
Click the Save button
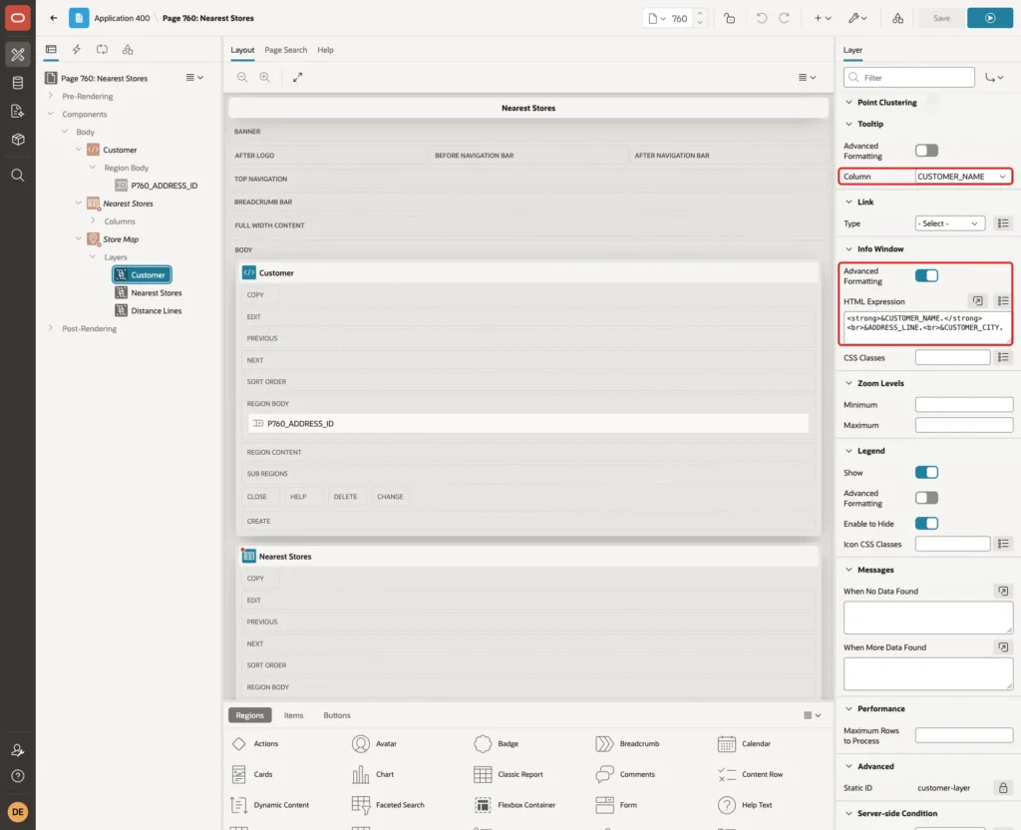pos(941,18)
